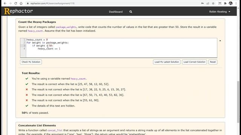The image size is (241, 135).
Task: Expand the Robin Keating user dropdown
Action: coord(220,12)
